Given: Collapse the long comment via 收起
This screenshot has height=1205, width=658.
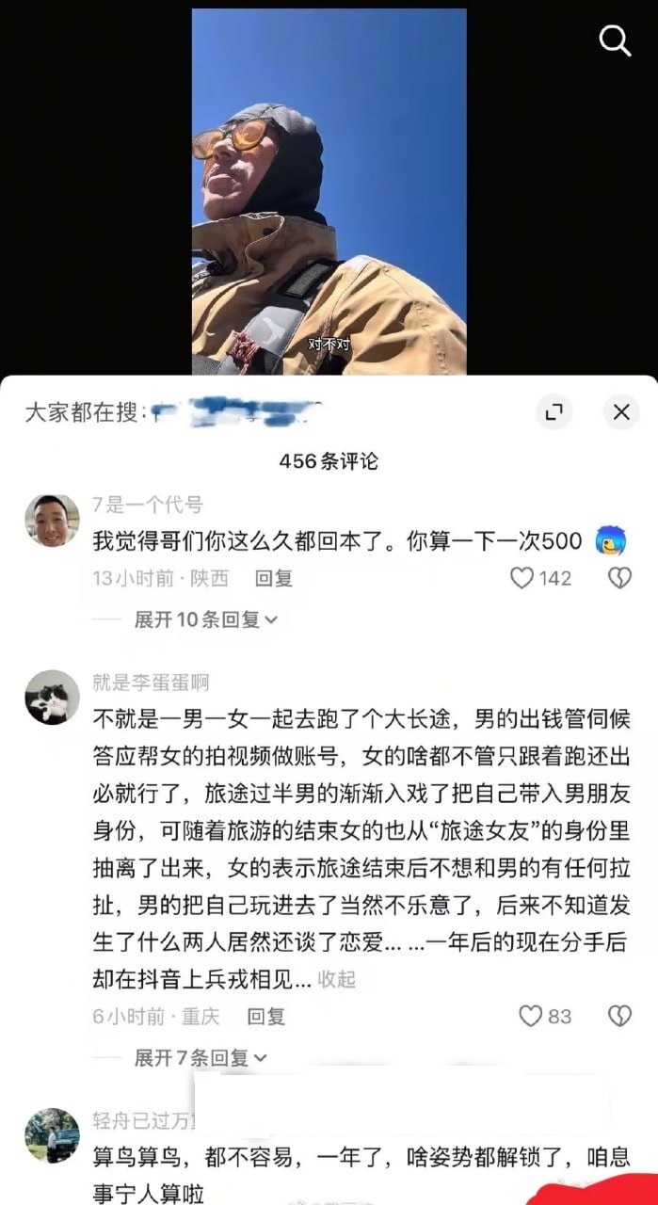Looking at the screenshot, I should 337,979.
